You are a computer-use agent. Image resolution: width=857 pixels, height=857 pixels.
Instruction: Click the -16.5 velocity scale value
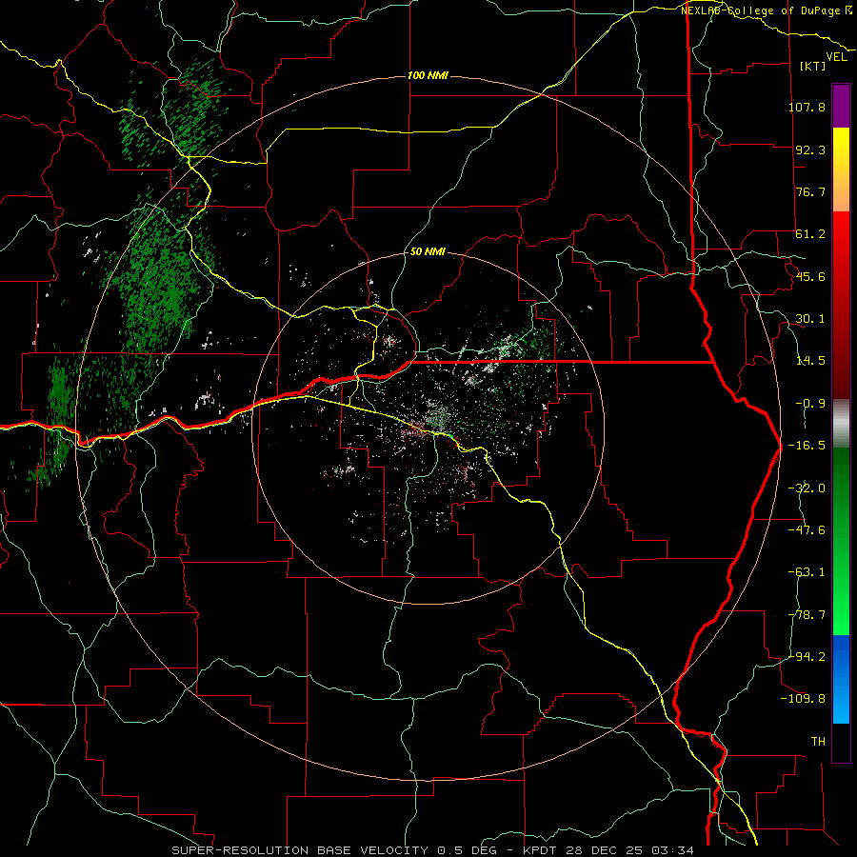[807, 446]
